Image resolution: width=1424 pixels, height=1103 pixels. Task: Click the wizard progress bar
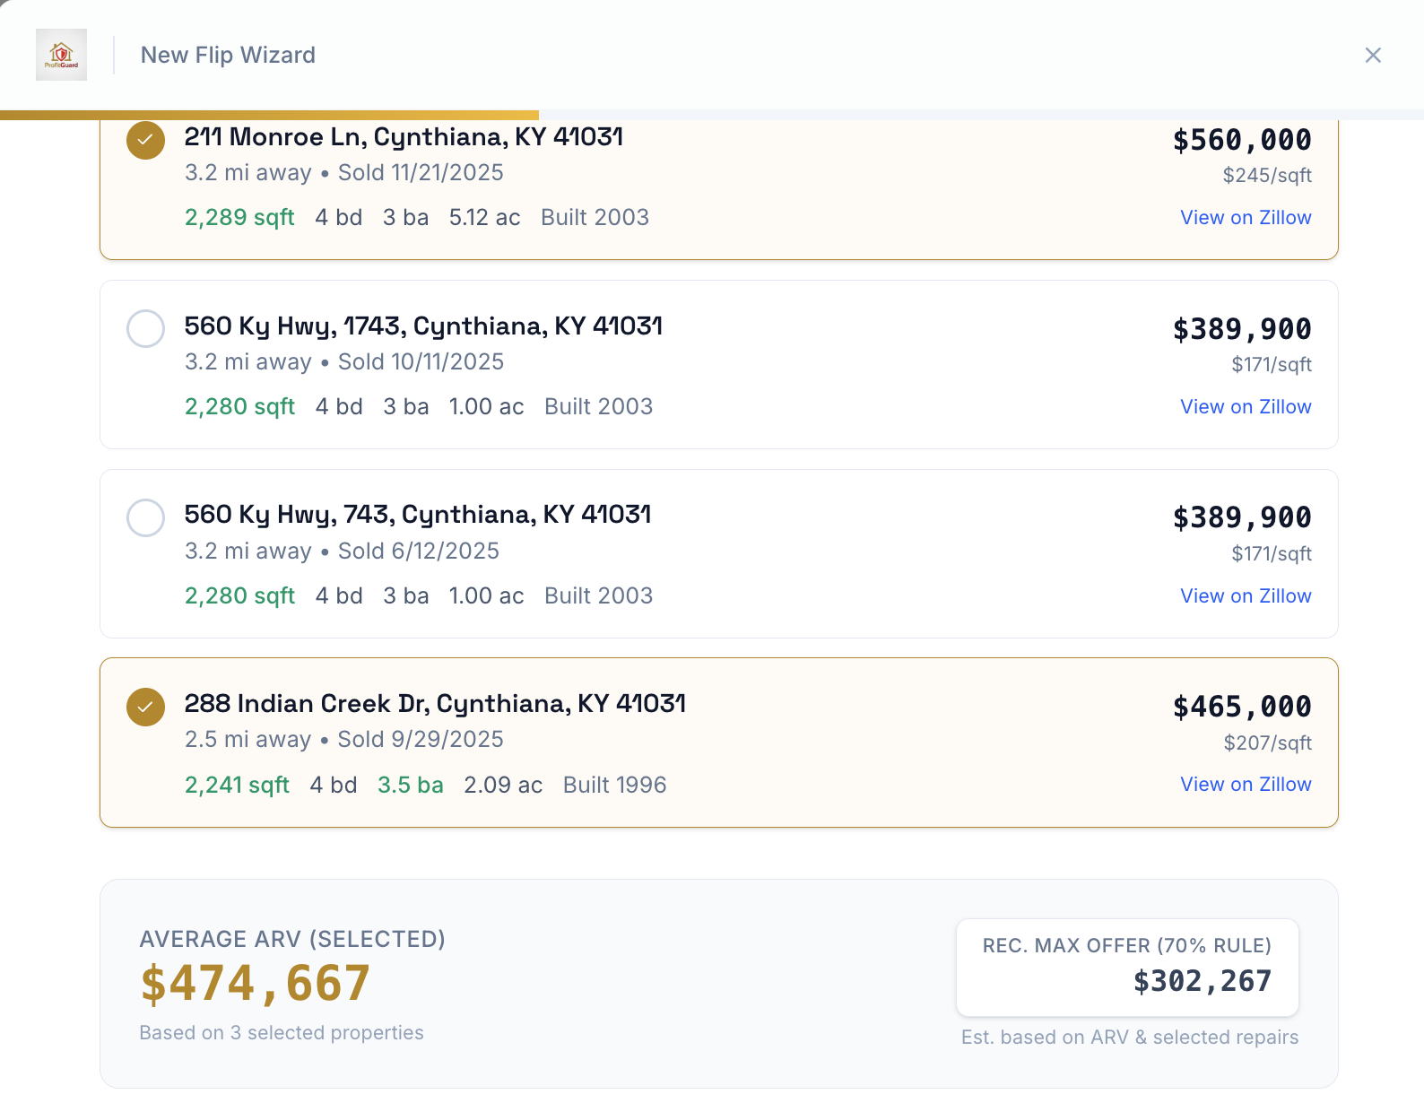click(269, 115)
